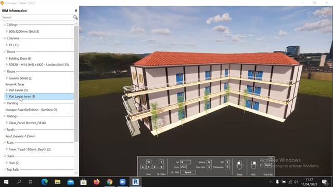Viewport: 333px width, 187px height.
Task: Click the C key cap for Collaboration
Action: pyautogui.click(x=227, y=167)
